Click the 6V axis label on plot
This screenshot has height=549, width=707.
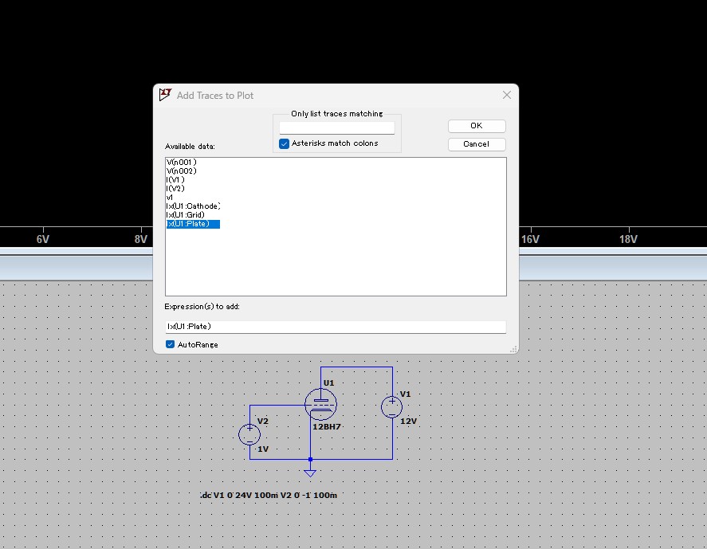[x=43, y=239]
